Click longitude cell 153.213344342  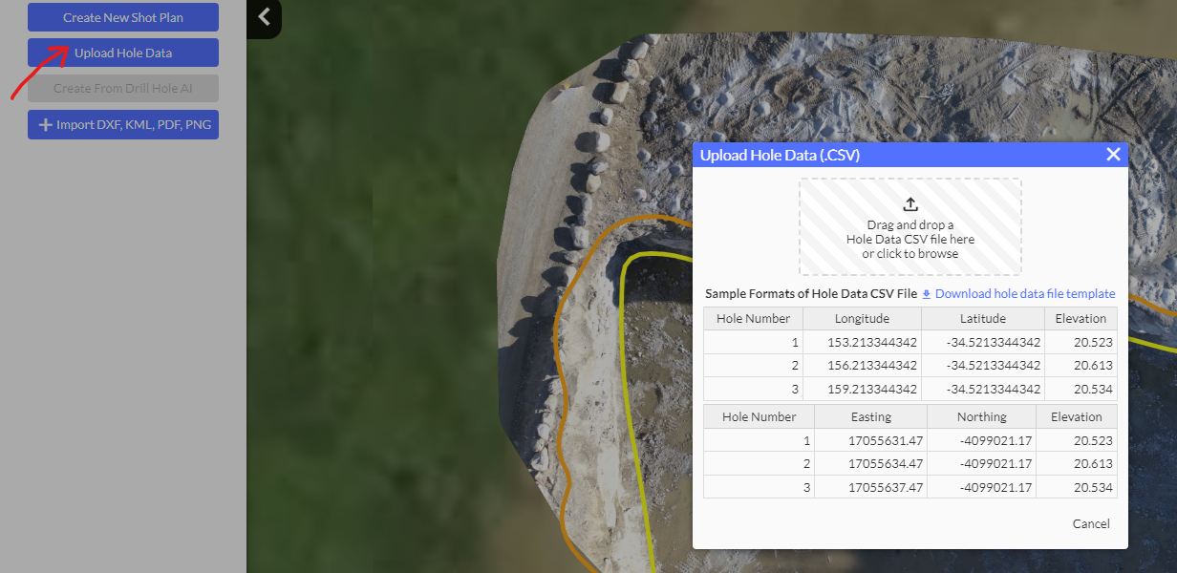(x=862, y=343)
